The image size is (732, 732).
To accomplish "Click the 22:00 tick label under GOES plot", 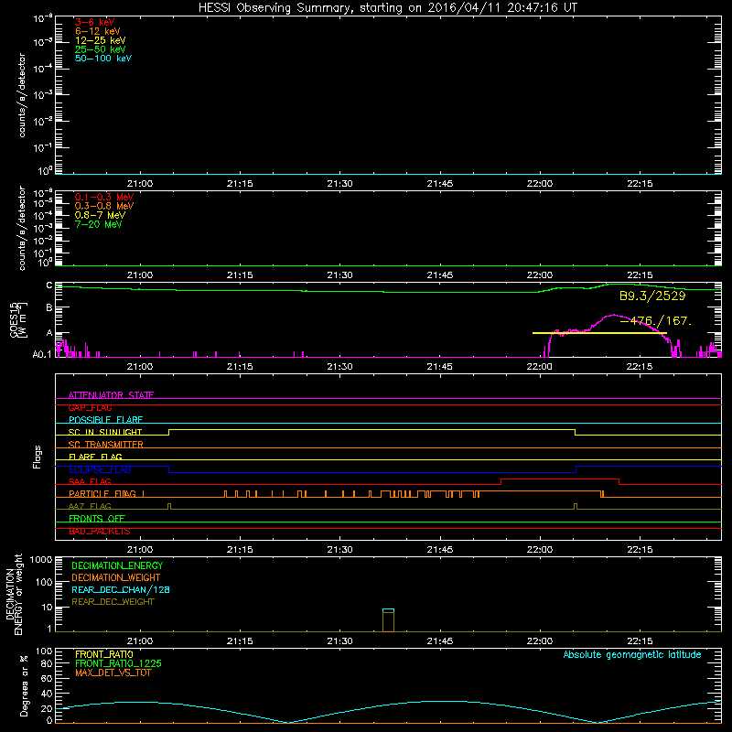I will click(540, 367).
